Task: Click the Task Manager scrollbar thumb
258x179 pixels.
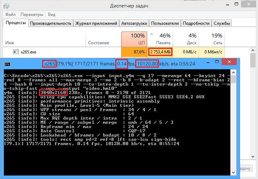Action: (253, 60)
